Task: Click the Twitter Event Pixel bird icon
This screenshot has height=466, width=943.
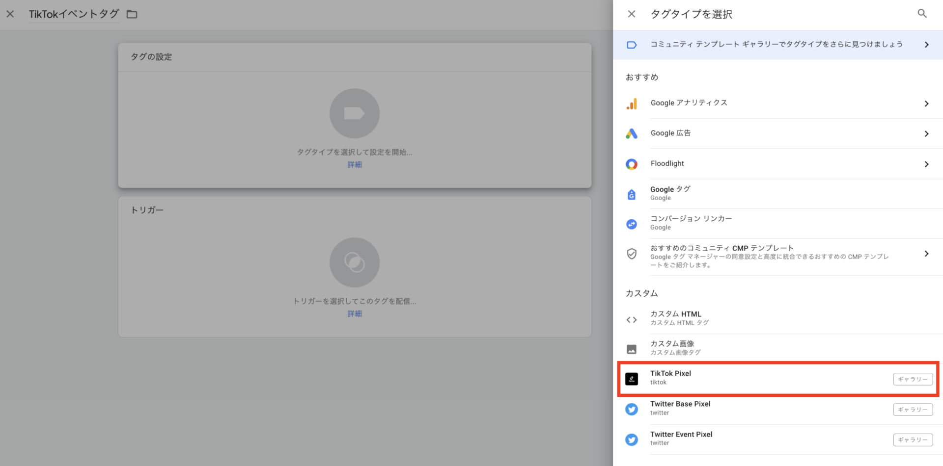Action: coord(632,440)
